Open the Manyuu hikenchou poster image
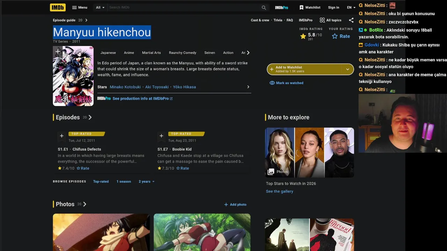 [73, 76]
